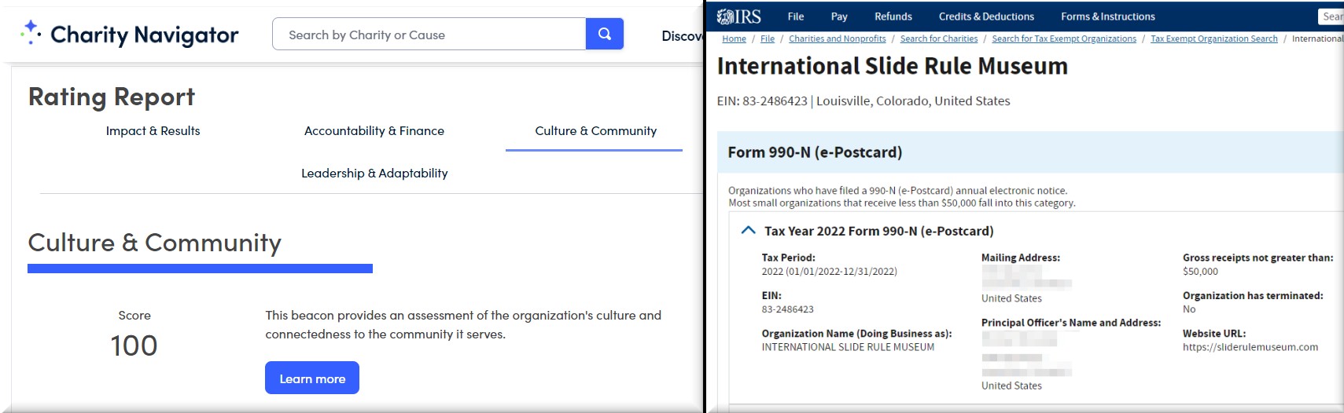The height and width of the screenshot is (413, 1344).
Task: Click Search for Tax Exempt Organizations breadcrumb
Action: (1063, 38)
